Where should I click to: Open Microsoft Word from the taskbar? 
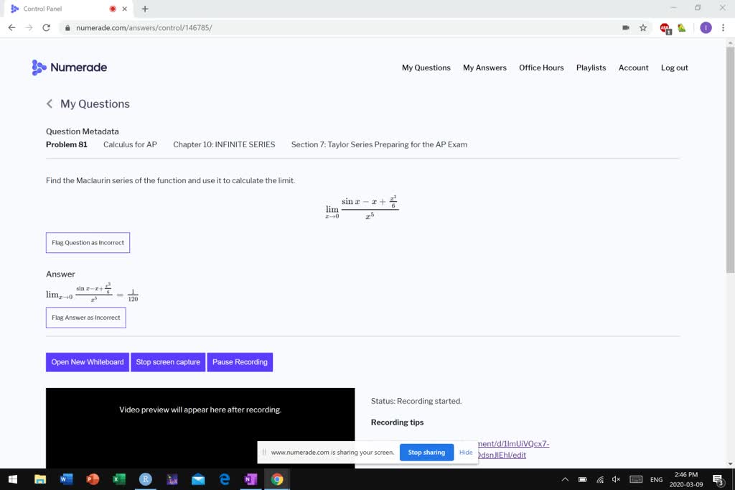click(67, 479)
